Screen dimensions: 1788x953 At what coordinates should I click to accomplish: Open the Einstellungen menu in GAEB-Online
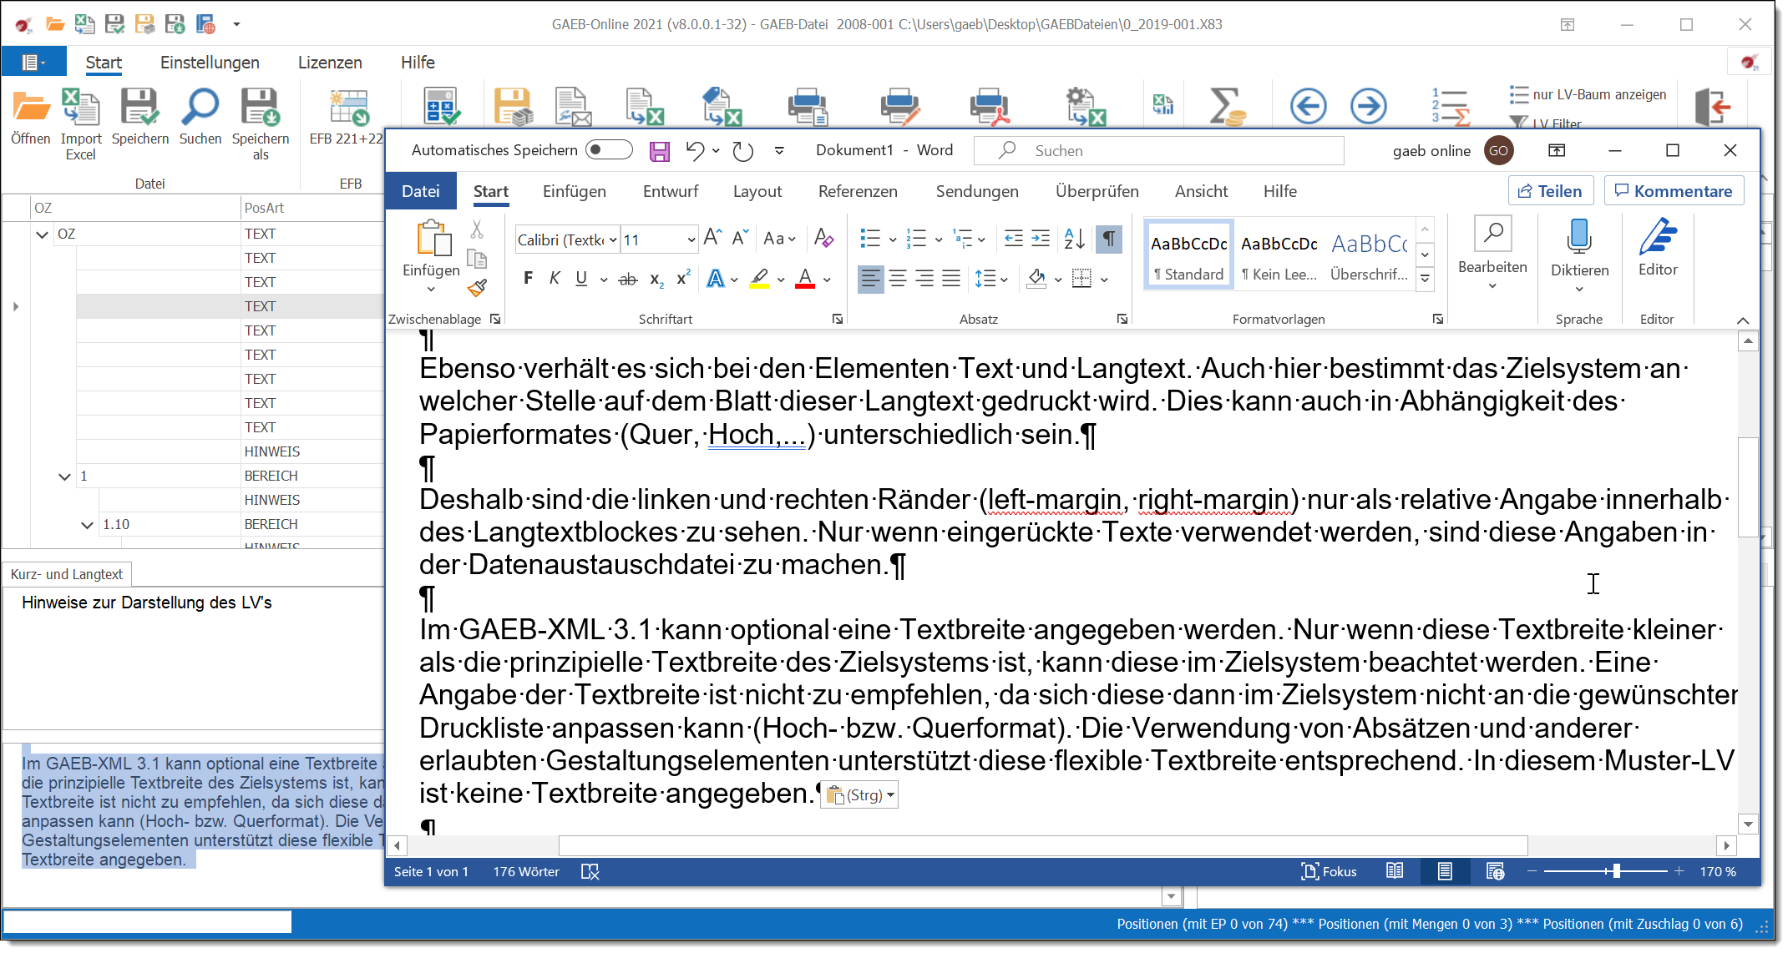[x=210, y=63]
